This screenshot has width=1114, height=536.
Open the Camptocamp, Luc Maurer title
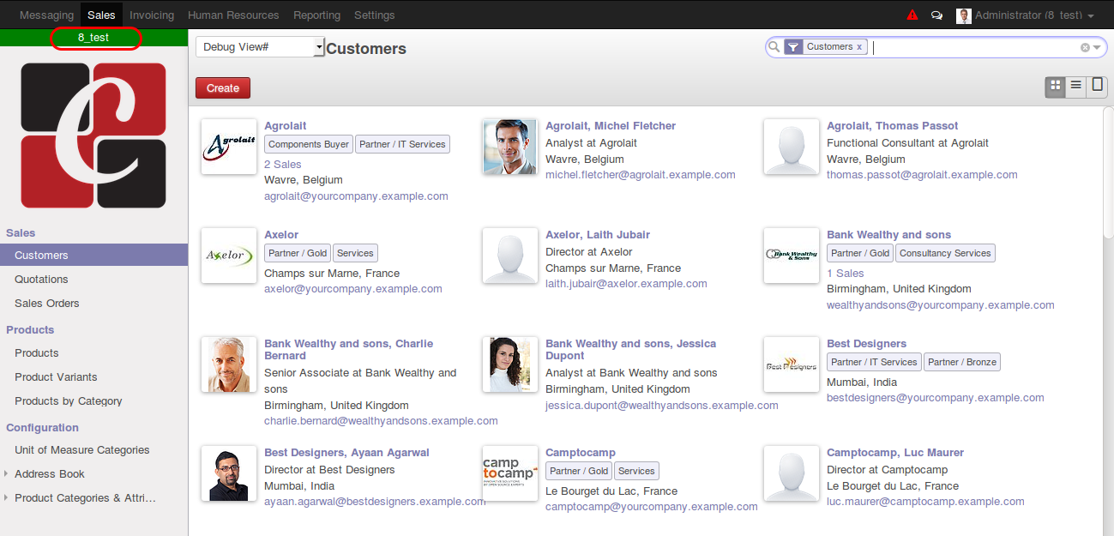(x=895, y=452)
